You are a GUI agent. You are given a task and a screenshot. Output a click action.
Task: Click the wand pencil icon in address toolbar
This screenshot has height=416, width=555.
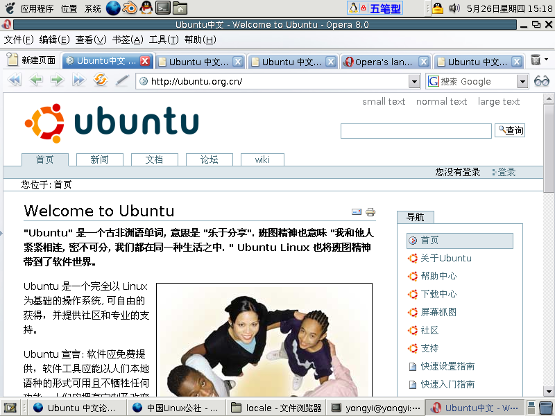click(x=122, y=80)
